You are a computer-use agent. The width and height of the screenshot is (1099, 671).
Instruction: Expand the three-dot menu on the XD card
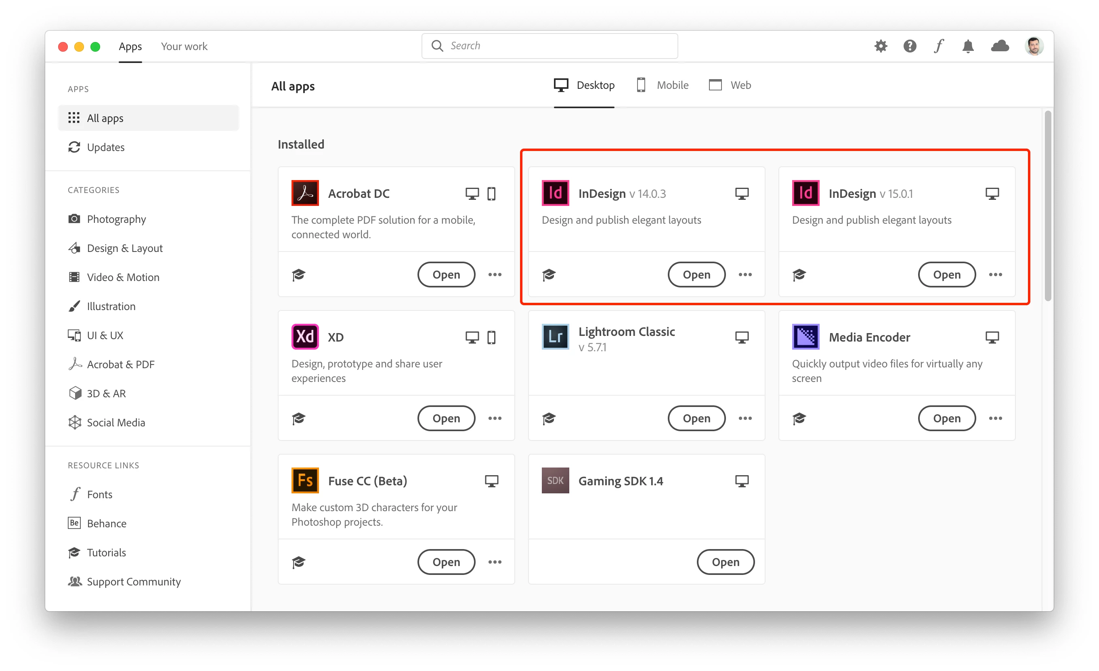coord(495,418)
